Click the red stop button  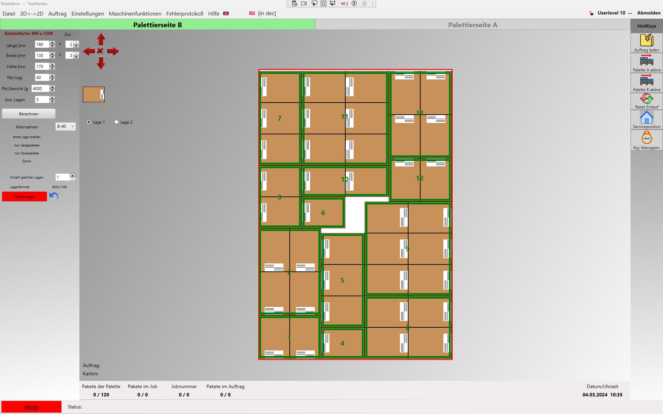[x=31, y=407]
